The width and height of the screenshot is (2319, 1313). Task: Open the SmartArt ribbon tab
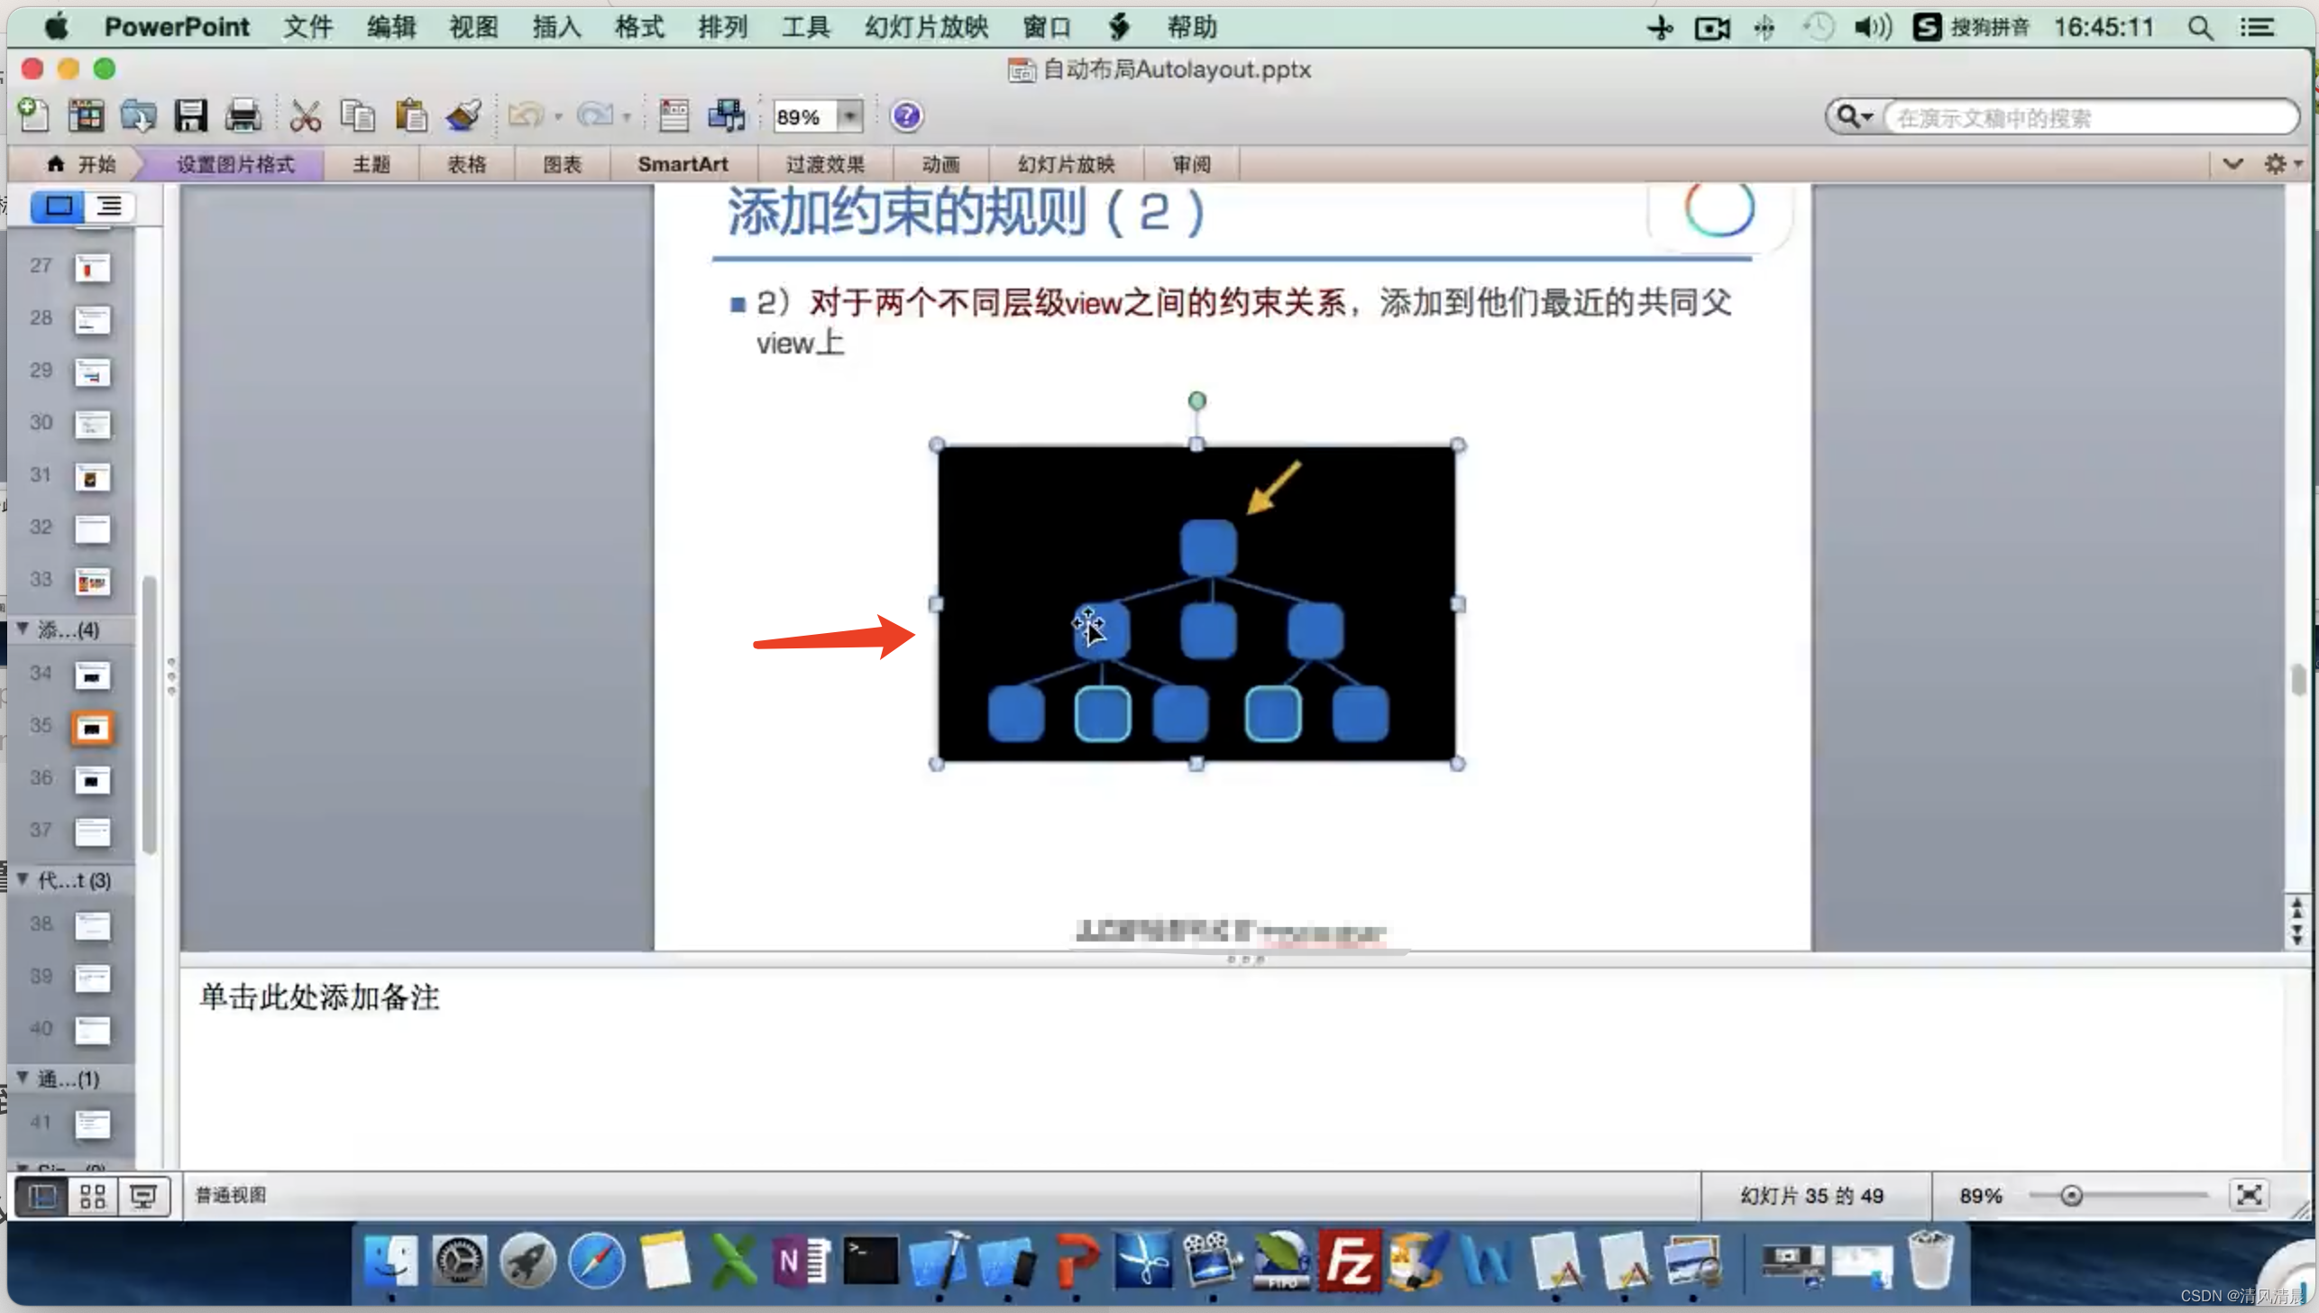(682, 164)
